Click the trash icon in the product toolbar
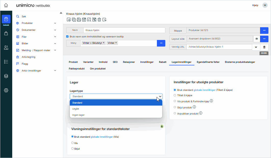The height and width of the screenshot is (158, 271). [x=99, y=20]
